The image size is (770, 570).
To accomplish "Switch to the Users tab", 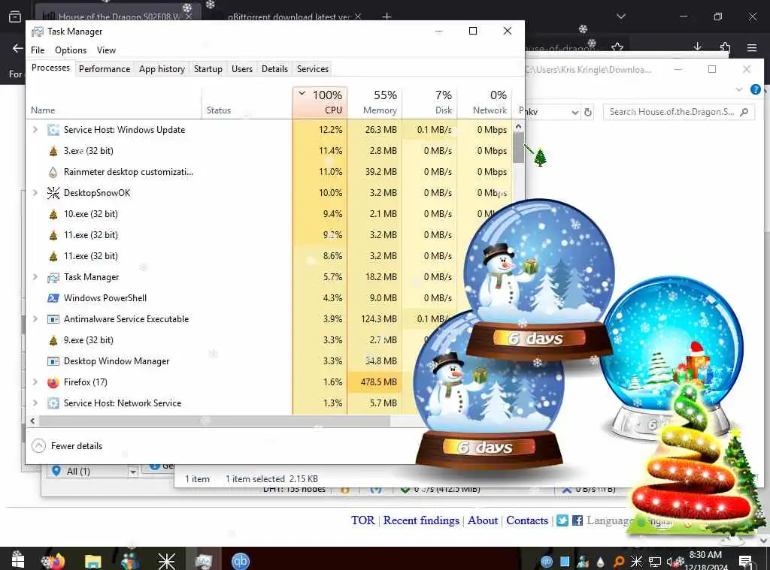I will (x=242, y=69).
